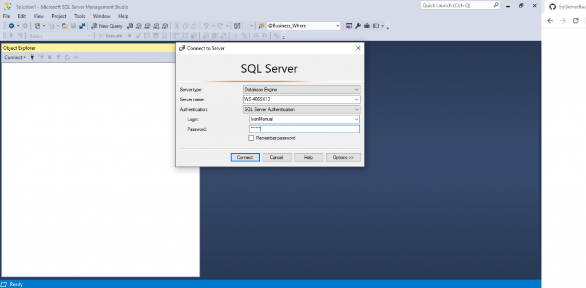Screen dimensions: 586x288
Task: Open the Project menu
Action: (59, 16)
